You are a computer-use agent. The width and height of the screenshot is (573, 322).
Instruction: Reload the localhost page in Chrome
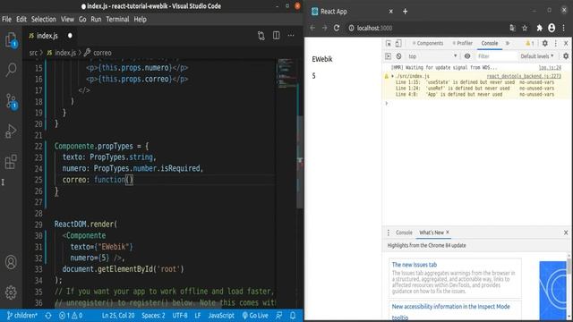click(337, 28)
